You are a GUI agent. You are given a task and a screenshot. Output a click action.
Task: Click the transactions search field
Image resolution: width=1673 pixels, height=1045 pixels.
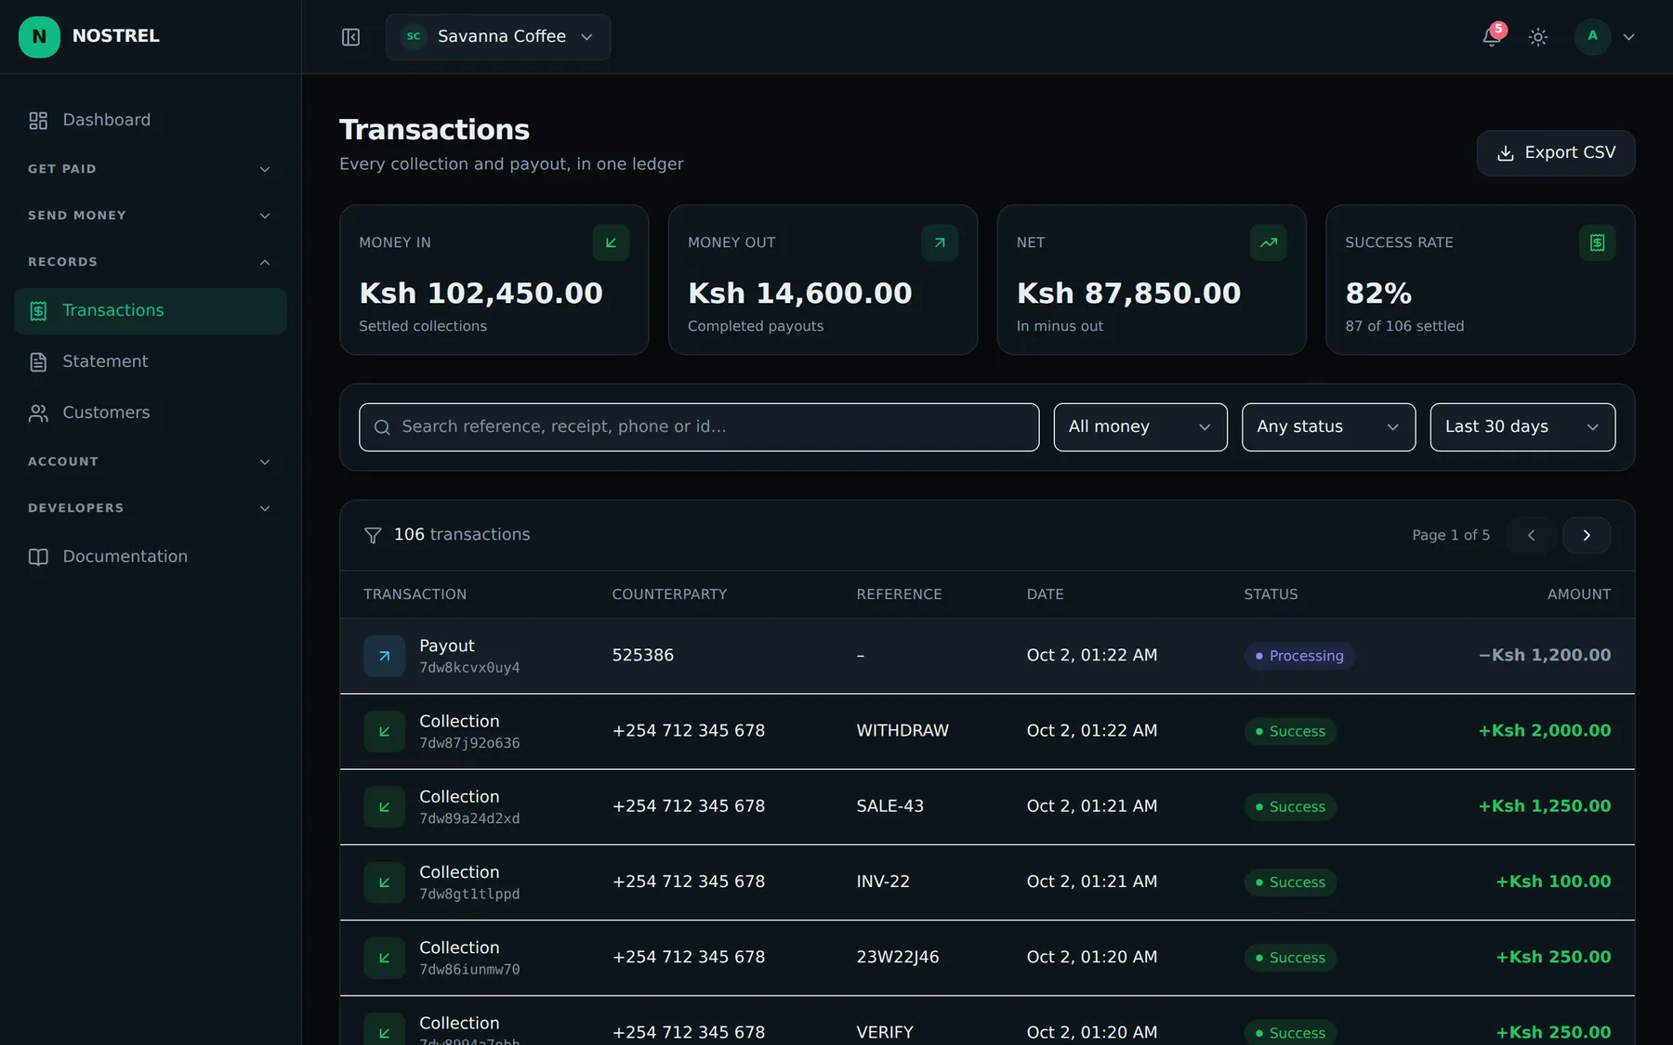(x=699, y=427)
